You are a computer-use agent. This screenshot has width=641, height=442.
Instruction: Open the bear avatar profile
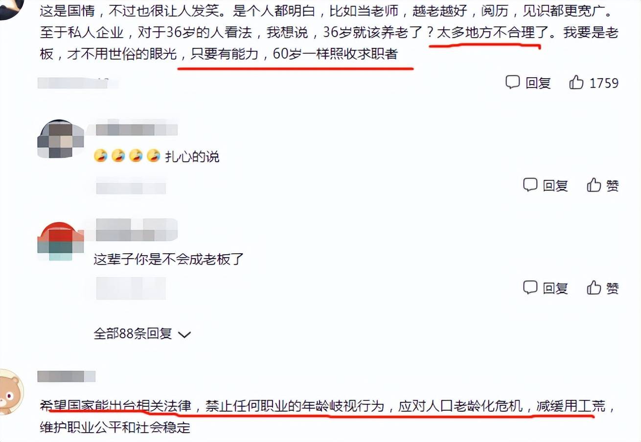pos(11,392)
